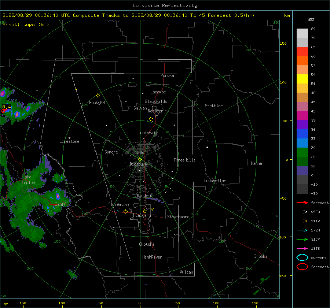Image resolution: width=330 pixels, height=308 pixels.
Task: Click the magenta 42 dBZ color swatch
Action: pyautogui.click(x=302, y=115)
